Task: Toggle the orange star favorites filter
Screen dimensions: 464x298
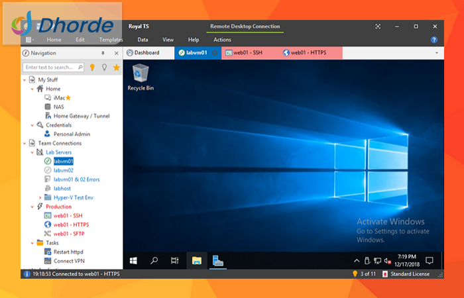Action: [116, 68]
